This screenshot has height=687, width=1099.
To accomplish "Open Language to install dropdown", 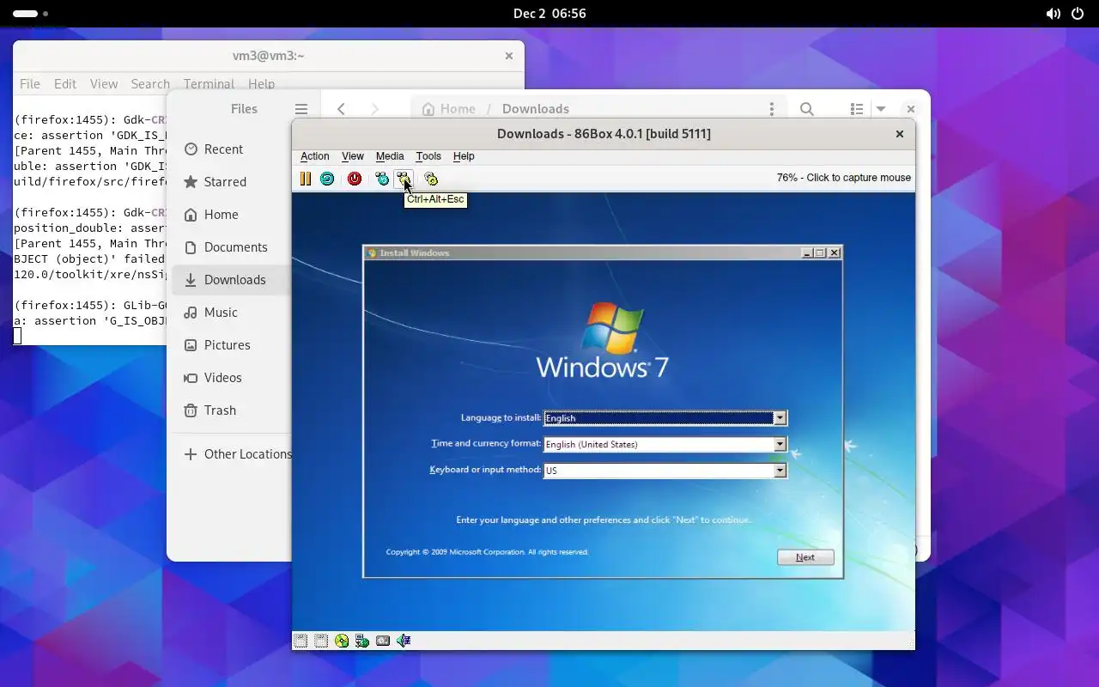I will coord(780,418).
